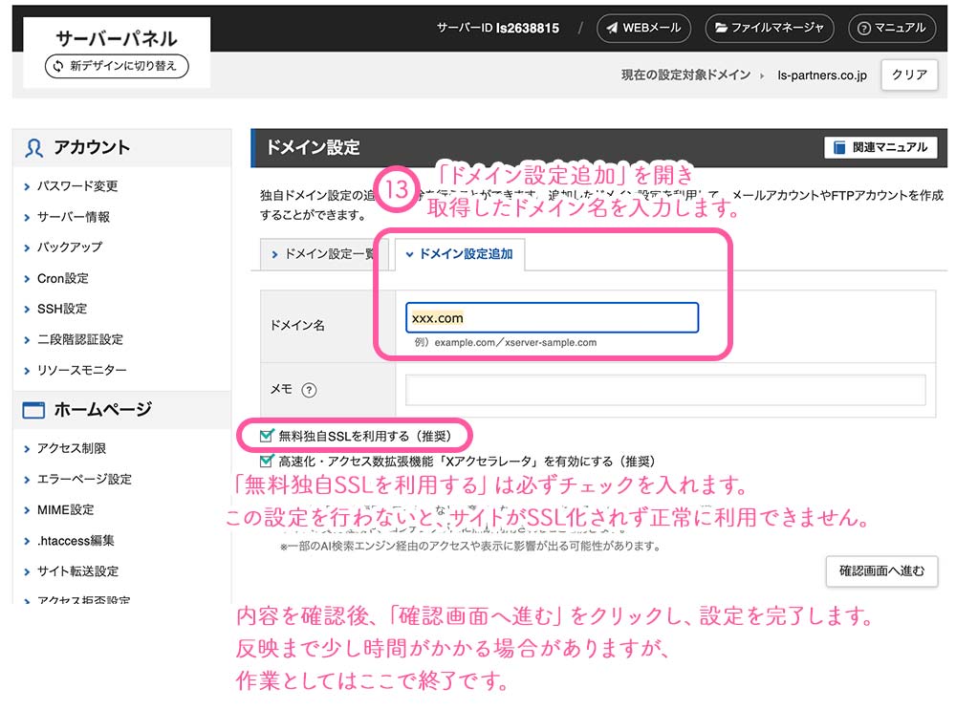Open the マニュアル help button
This screenshot has width=956, height=710.
pyautogui.click(x=892, y=28)
